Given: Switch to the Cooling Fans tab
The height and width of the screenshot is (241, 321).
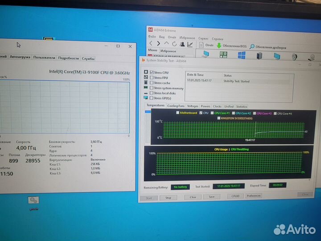Looking at the screenshot, I should coord(176,106).
